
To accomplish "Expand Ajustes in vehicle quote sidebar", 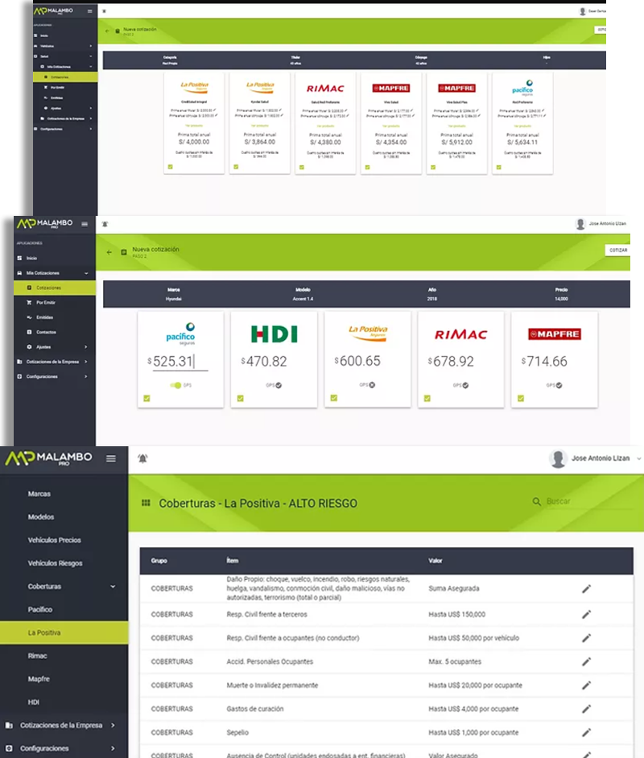I will click(x=86, y=347).
